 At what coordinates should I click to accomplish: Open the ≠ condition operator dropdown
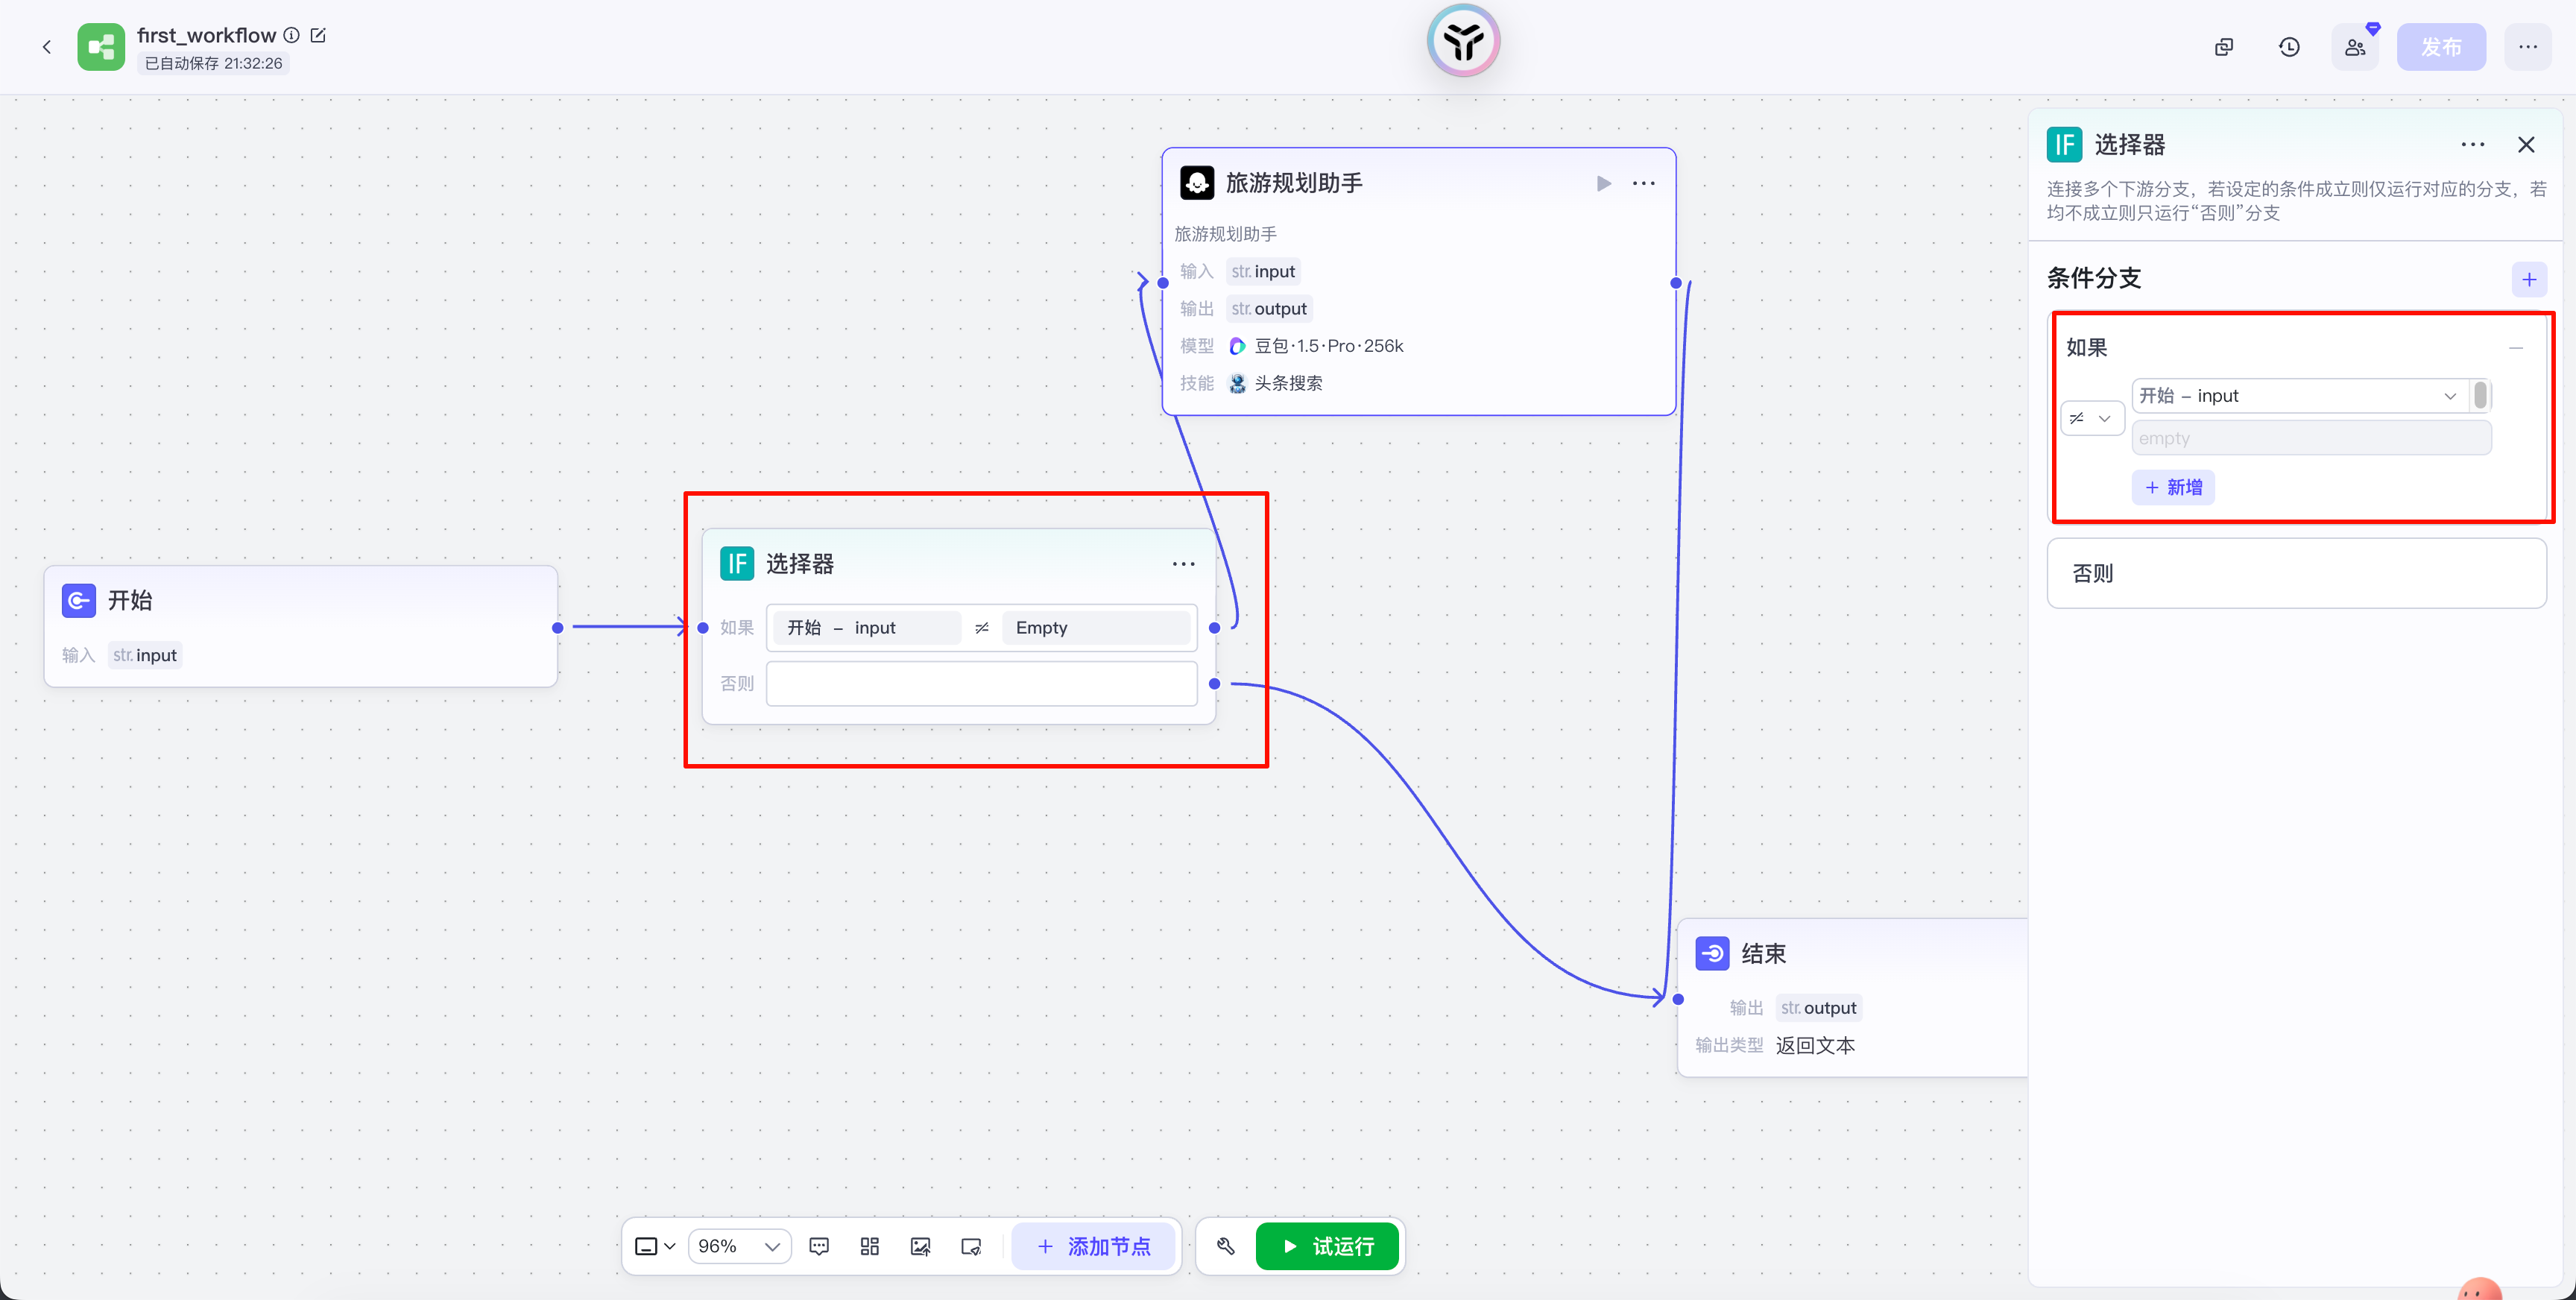(x=2091, y=418)
